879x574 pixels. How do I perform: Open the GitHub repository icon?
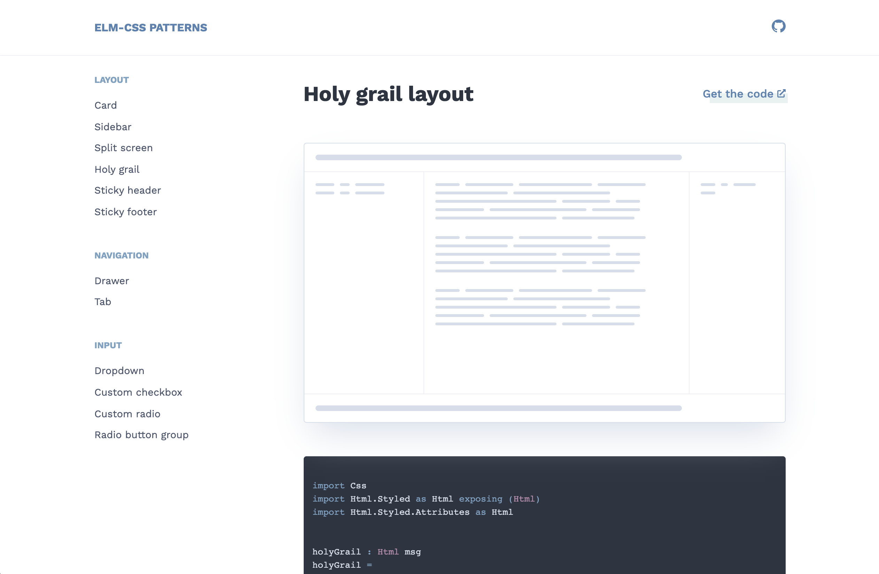(x=778, y=26)
